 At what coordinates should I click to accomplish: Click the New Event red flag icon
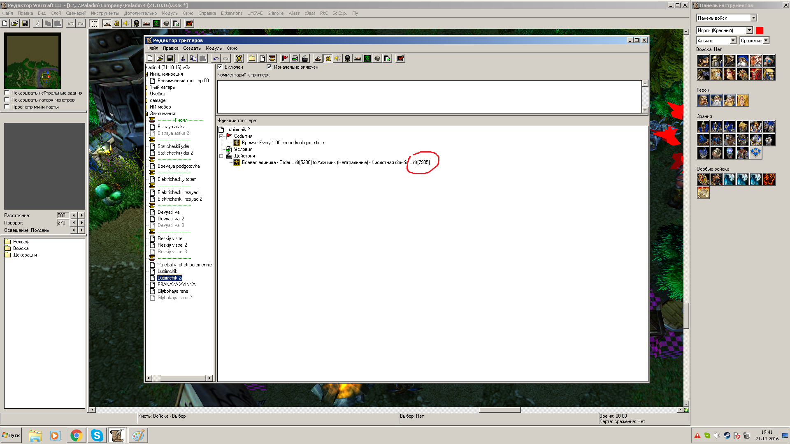[x=285, y=58]
